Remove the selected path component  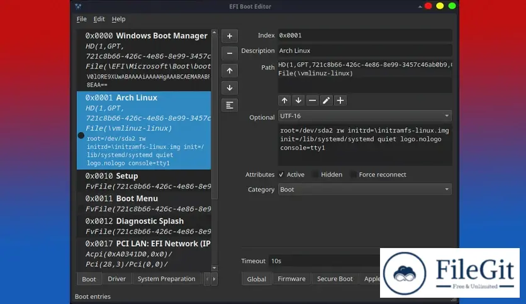tap(312, 100)
